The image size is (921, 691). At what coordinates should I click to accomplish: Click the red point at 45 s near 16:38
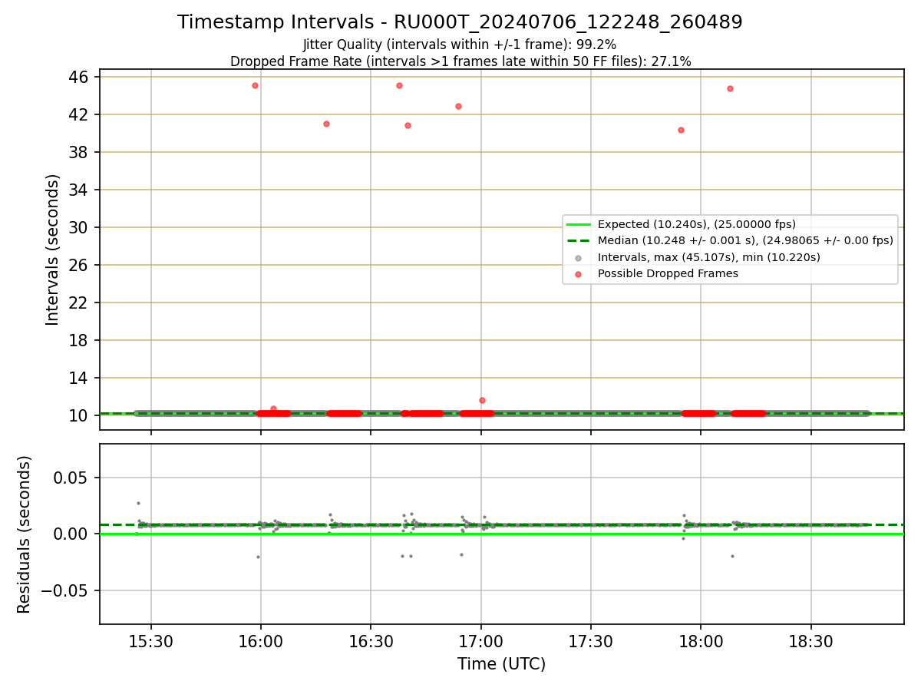[399, 85]
